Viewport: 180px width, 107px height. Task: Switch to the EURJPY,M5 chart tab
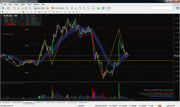pos(83,102)
